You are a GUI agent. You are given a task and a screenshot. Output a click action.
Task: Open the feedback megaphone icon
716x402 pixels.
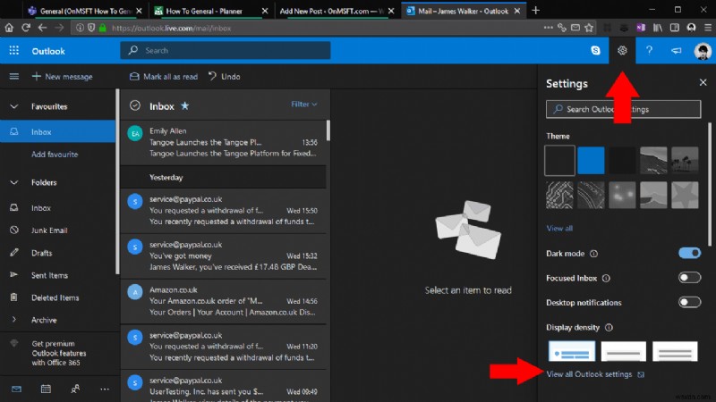click(676, 51)
